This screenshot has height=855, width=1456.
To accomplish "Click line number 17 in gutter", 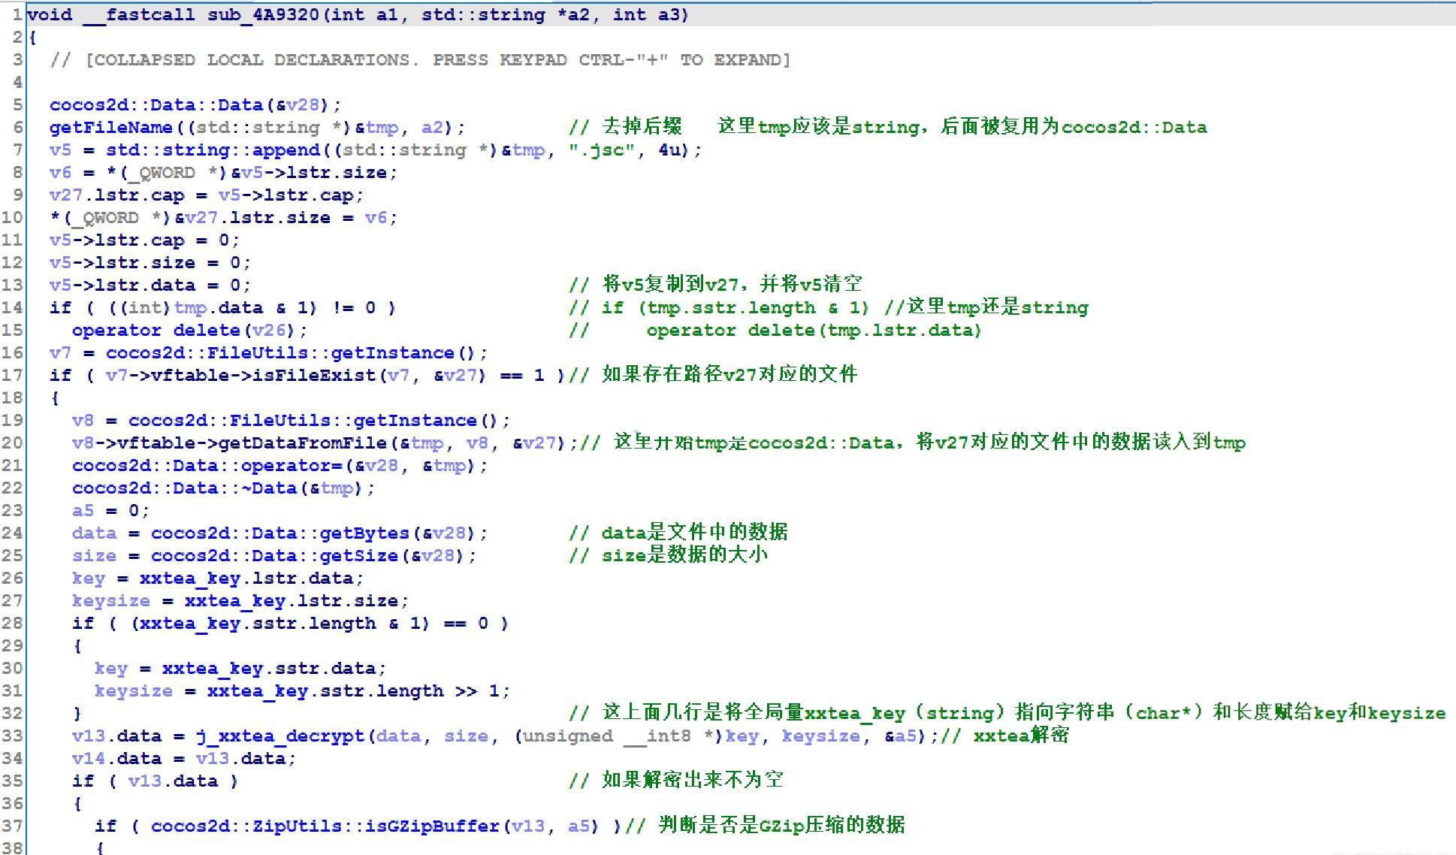I will click(x=12, y=376).
